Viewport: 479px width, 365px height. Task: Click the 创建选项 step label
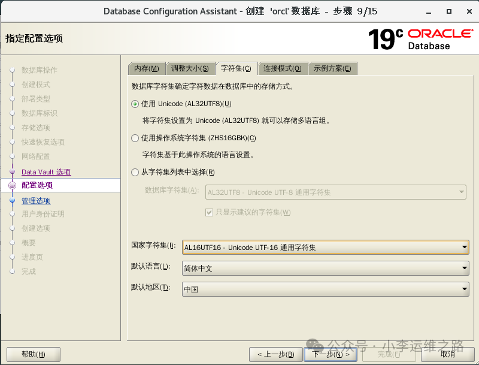click(36, 228)
